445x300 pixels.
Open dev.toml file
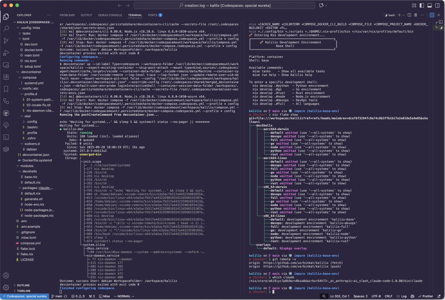coord(30,44)
